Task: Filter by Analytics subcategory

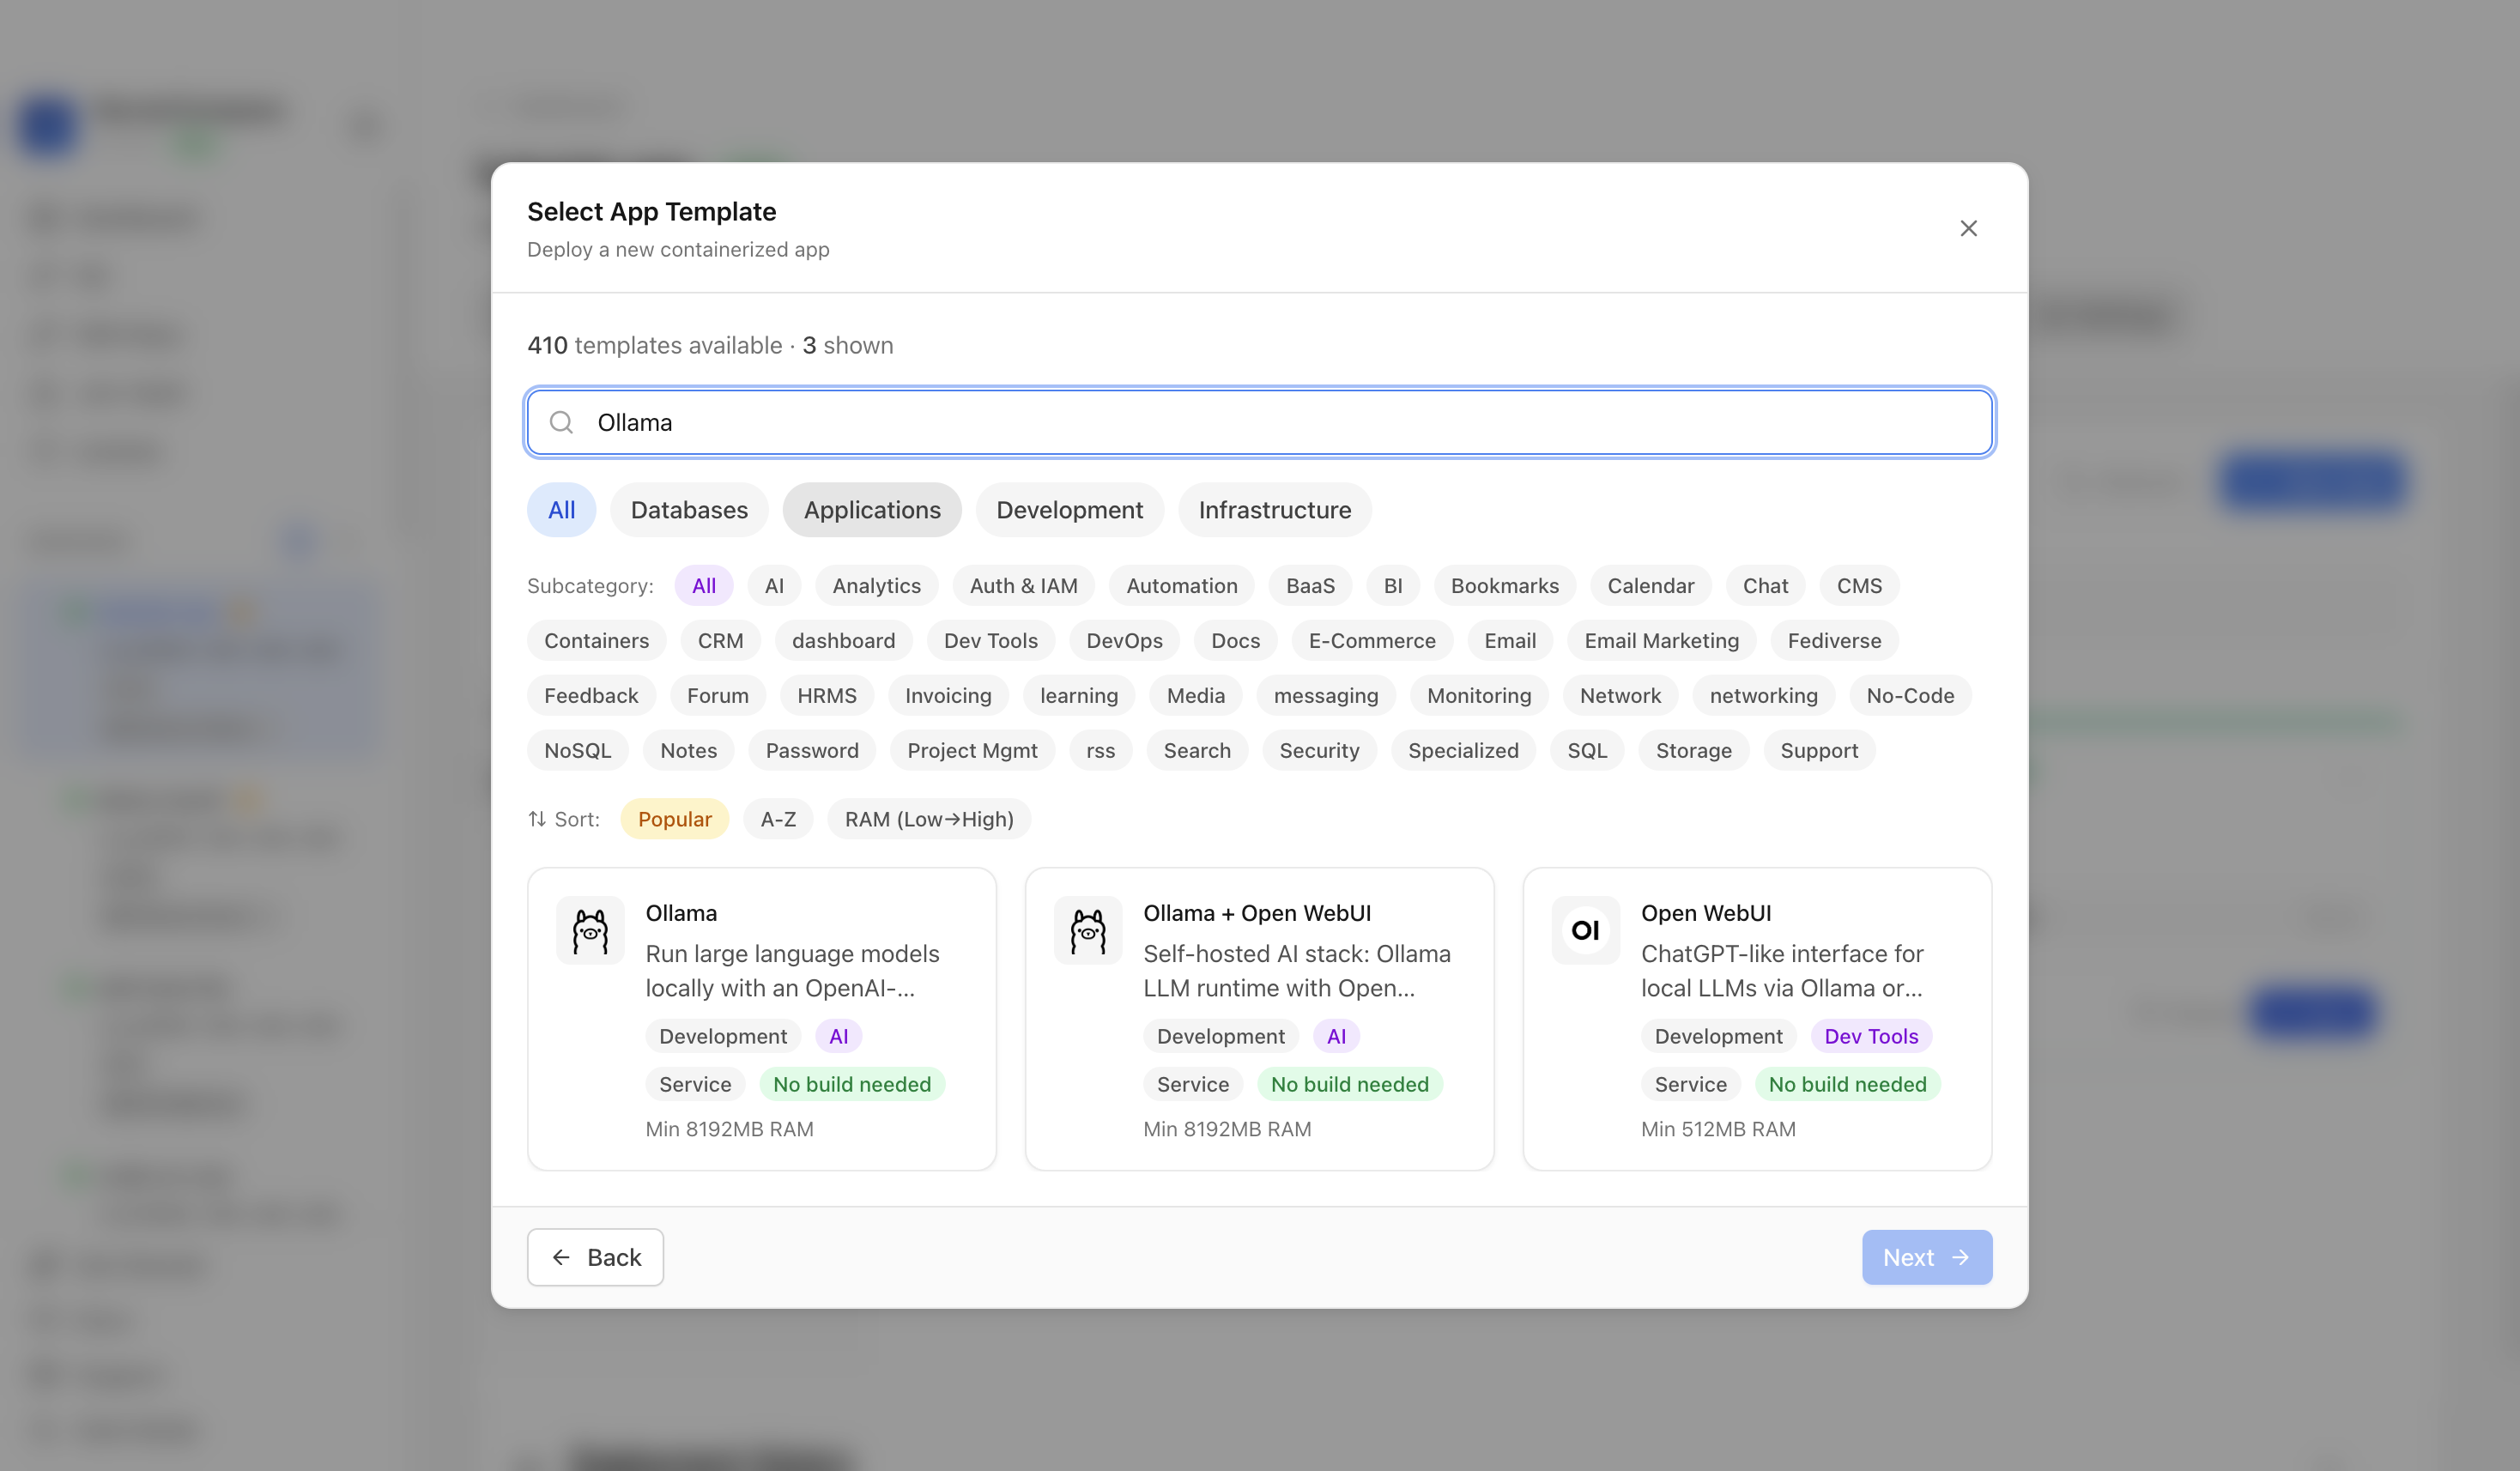Action: pyautogui.click(x=877, y=586)
